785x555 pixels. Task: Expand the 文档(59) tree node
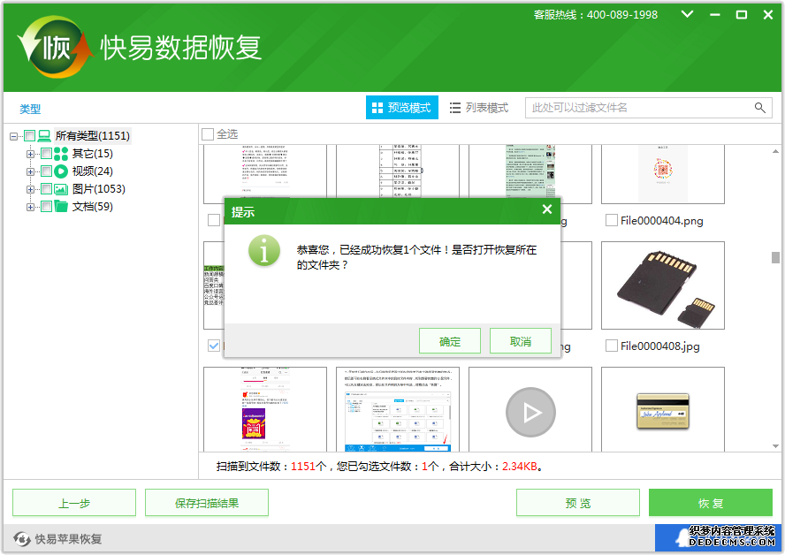click(x=30, y=207)
